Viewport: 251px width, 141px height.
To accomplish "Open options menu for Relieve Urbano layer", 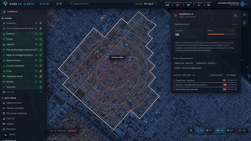I will click(x=36, y=60).
